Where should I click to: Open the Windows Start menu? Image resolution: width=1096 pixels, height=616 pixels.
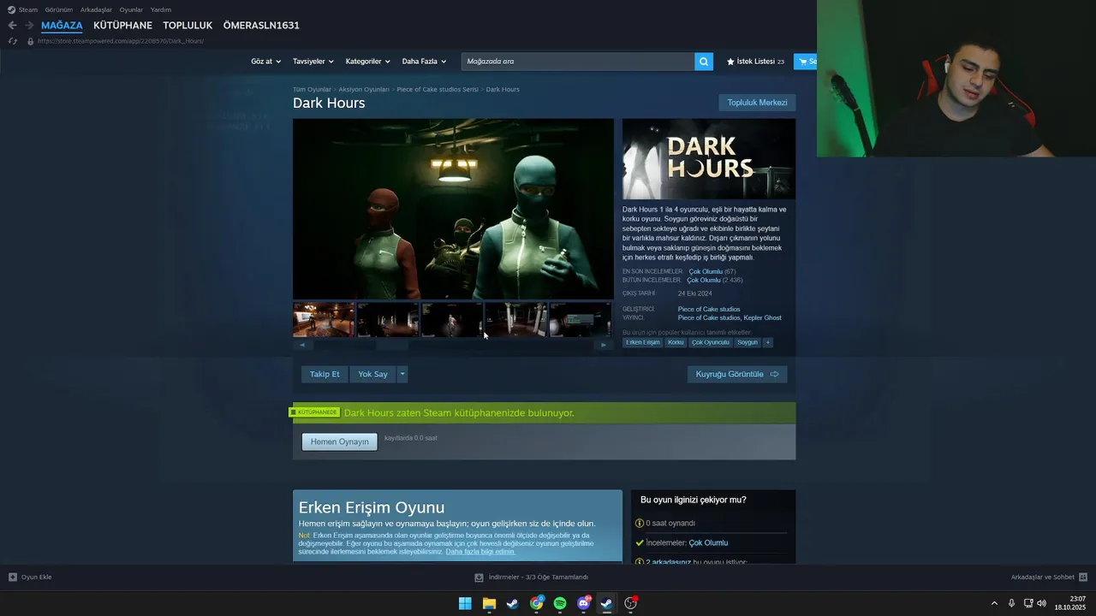coord(465,603)
